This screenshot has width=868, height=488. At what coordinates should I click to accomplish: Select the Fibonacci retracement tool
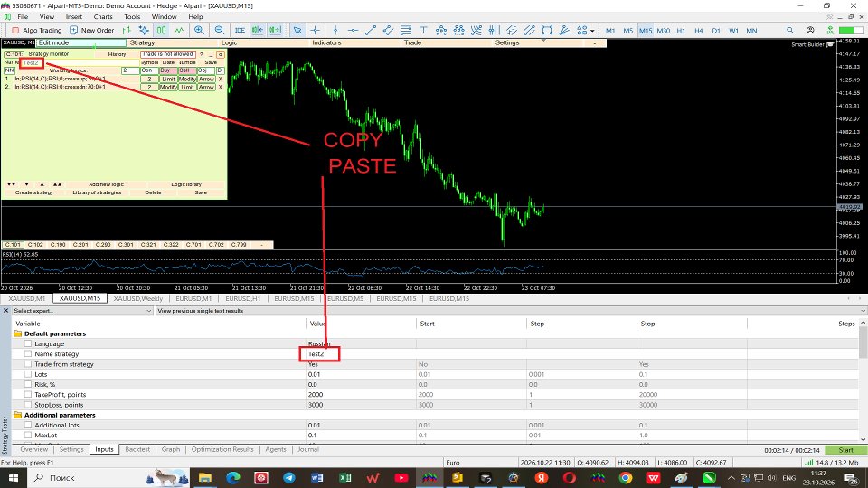406,31
